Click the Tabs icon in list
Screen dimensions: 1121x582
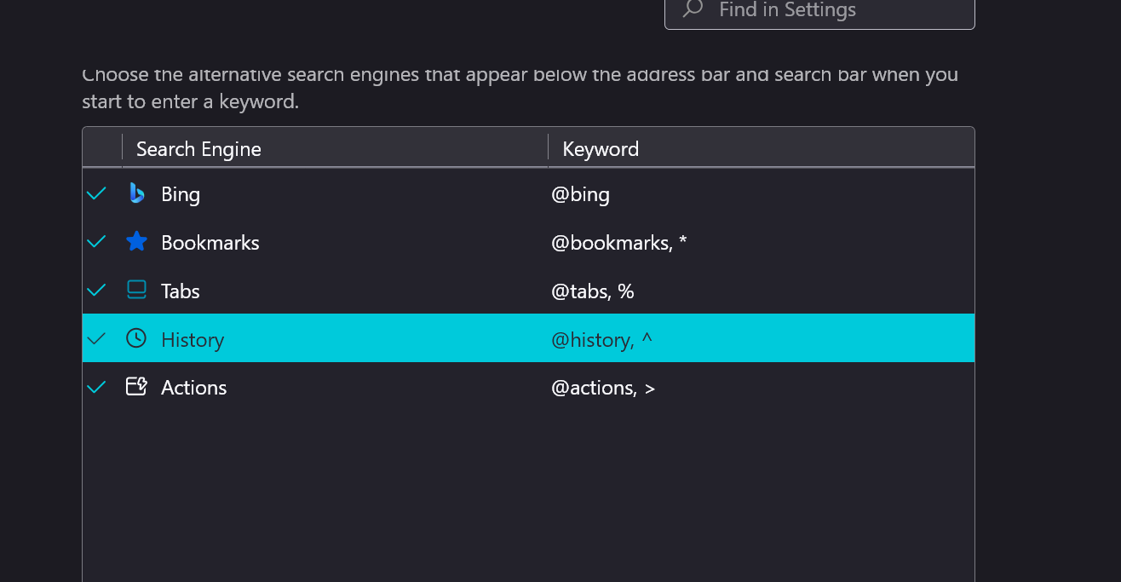click(x=136, y=291)
